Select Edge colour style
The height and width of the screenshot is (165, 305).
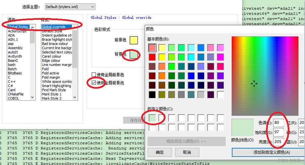pyautogui.click(x=51, y=60)
